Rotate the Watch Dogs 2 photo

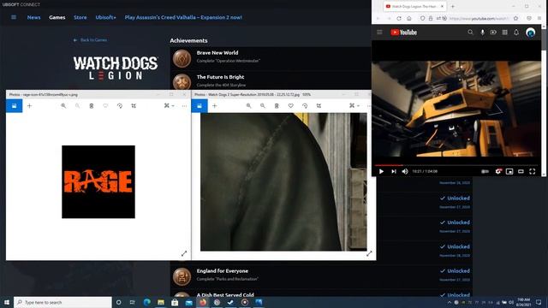[x=305, y=106]
